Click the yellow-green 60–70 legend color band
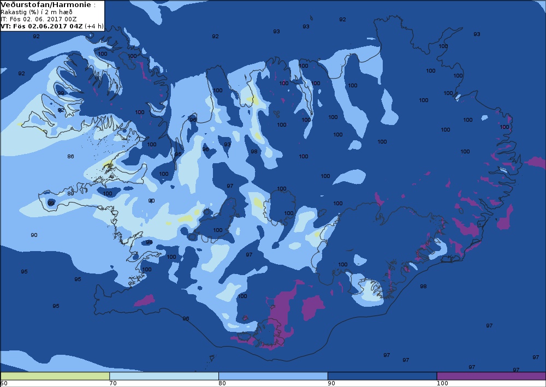The height and width of the screenshot is (387, 546). pos(55,376)
